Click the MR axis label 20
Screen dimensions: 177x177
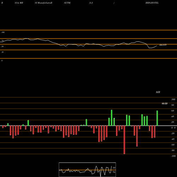pyautogui.click(x=173, y=122)
